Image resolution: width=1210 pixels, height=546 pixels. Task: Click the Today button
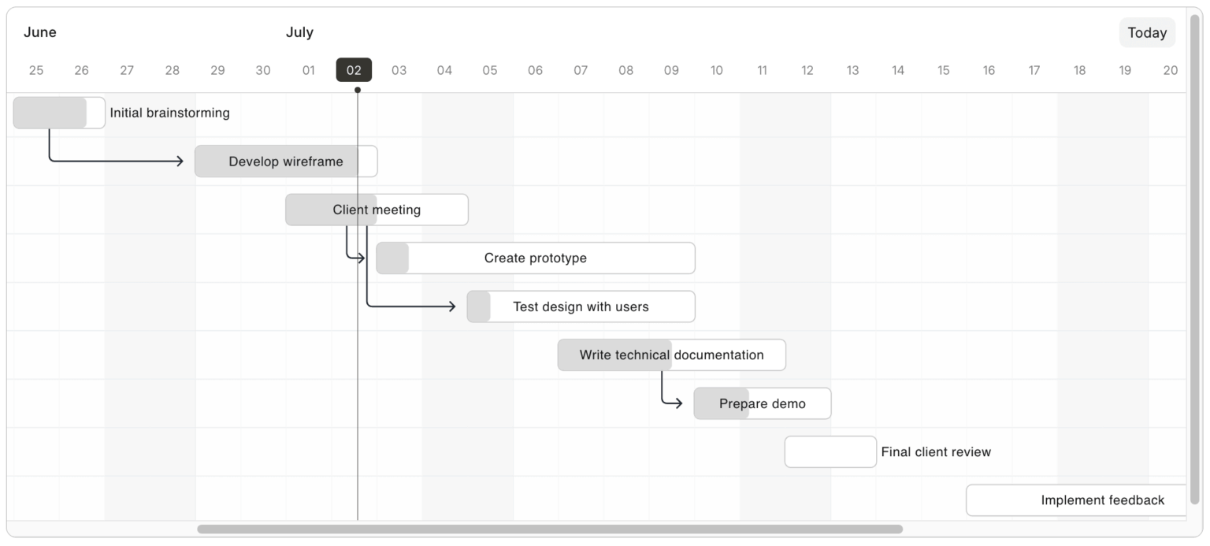click(x=1146, y=33)
